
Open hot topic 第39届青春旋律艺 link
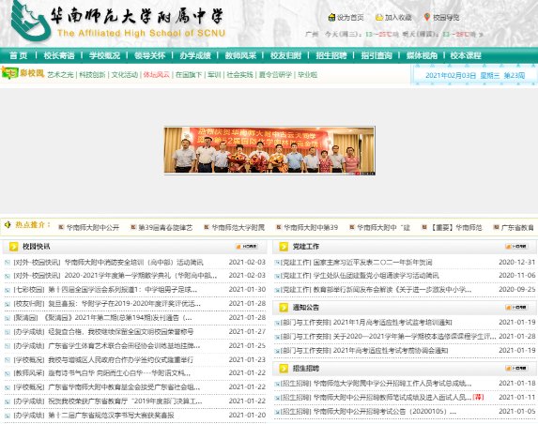tap(165, 228)
